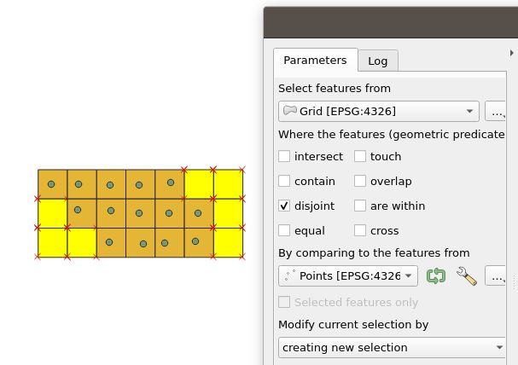Enable the equal predicate checkbox
This screenshot has height=365, width=518.
click(x=284, y=230)
